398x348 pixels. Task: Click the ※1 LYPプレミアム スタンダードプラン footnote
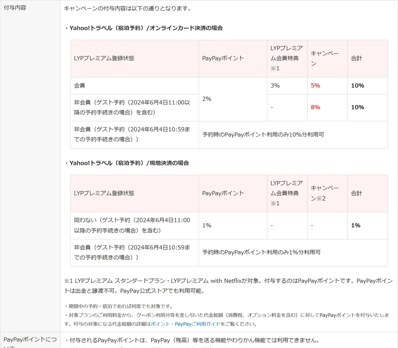pos(229,286)
